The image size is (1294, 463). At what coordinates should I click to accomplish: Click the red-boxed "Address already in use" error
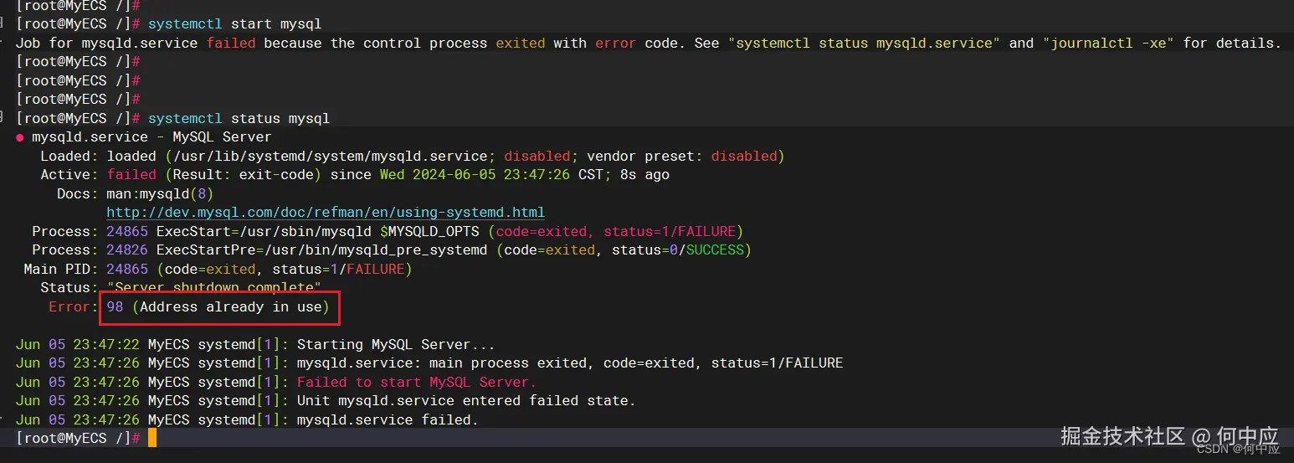point(221,307)
